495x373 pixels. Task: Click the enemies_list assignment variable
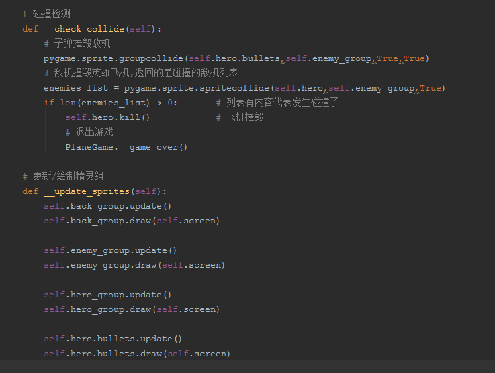[x=76, y=88]
